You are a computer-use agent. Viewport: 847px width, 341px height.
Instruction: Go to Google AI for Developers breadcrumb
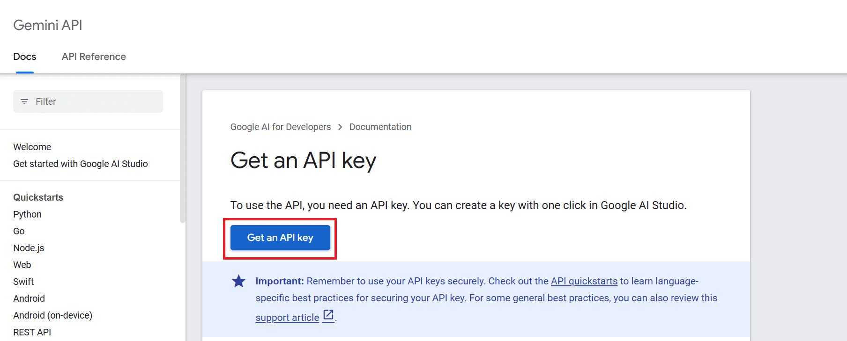click(280, 127)
